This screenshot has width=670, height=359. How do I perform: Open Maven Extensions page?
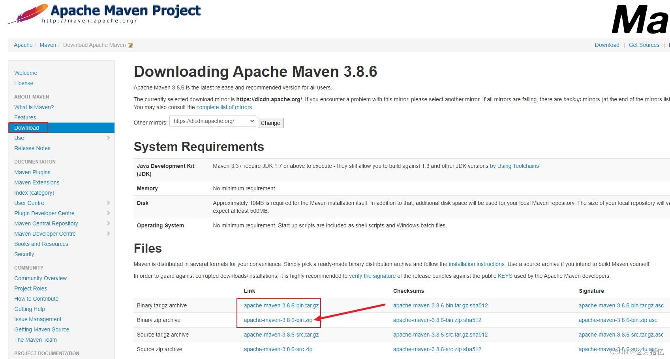point(37,182)
